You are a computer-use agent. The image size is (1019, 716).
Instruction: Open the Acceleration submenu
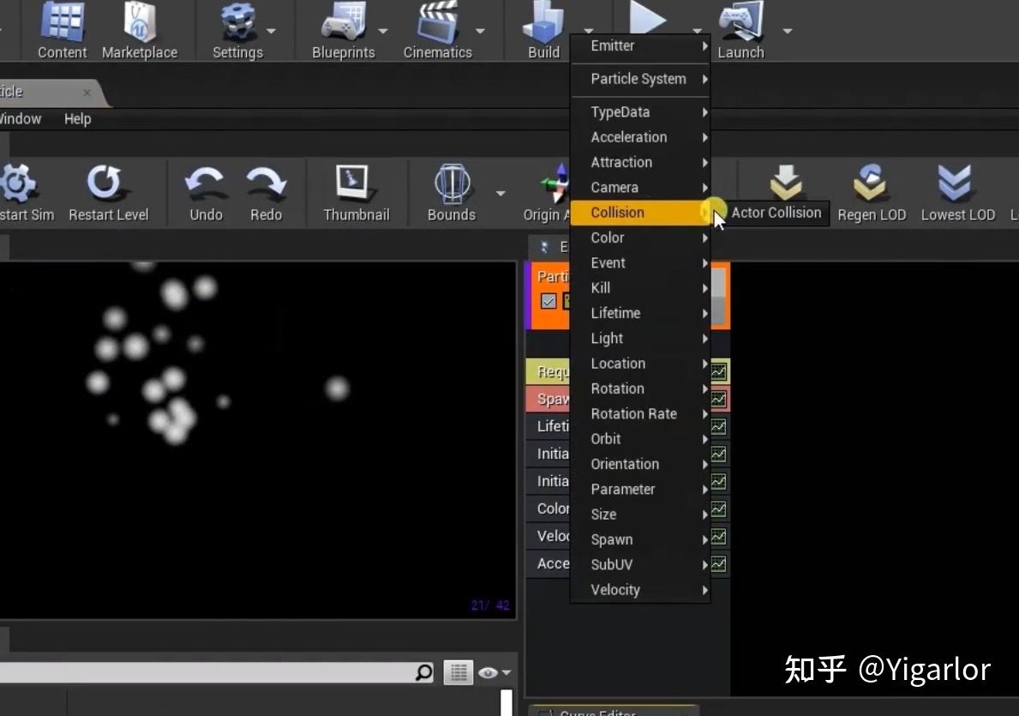pos(640,137)
